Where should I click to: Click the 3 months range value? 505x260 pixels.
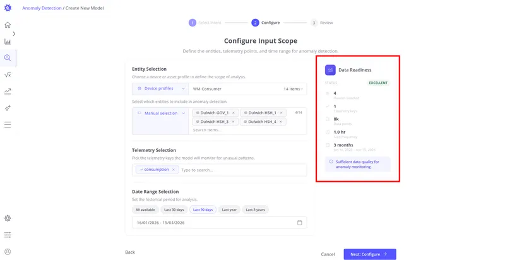(343, 145)
